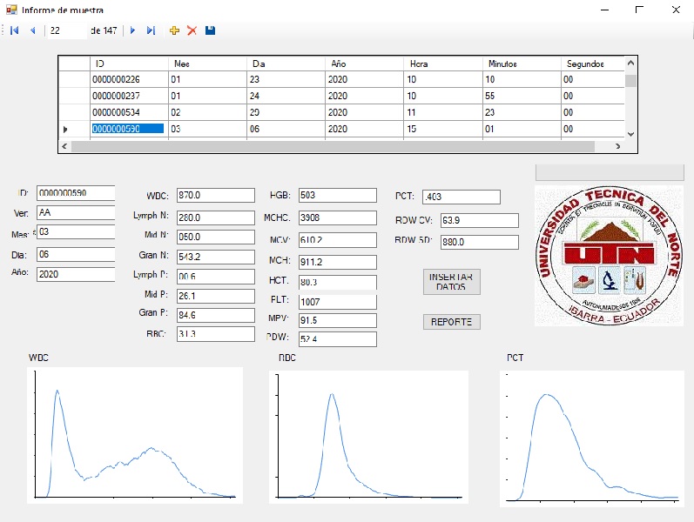Viewport: 694px width, 522px height.
Task: Click the HCT field showing 80.3
Action: click(338, 282)
